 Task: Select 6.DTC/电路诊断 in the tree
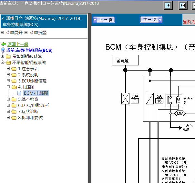(x=34, y=105)
